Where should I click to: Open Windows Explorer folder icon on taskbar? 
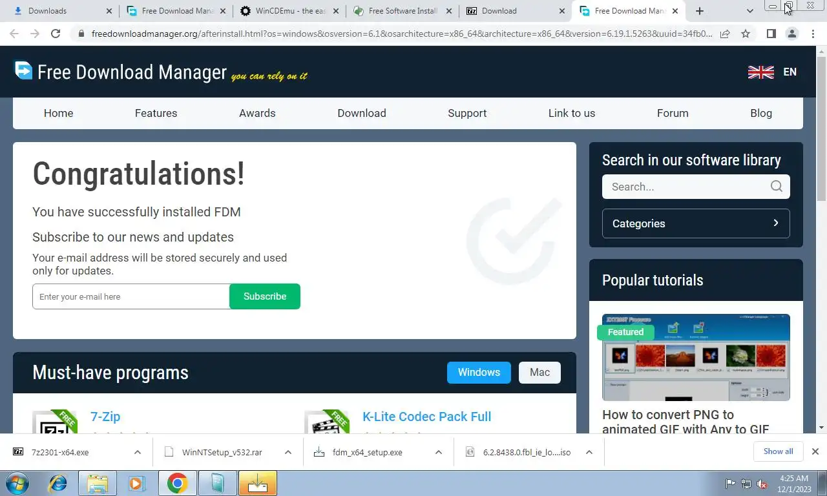(97, 483)
